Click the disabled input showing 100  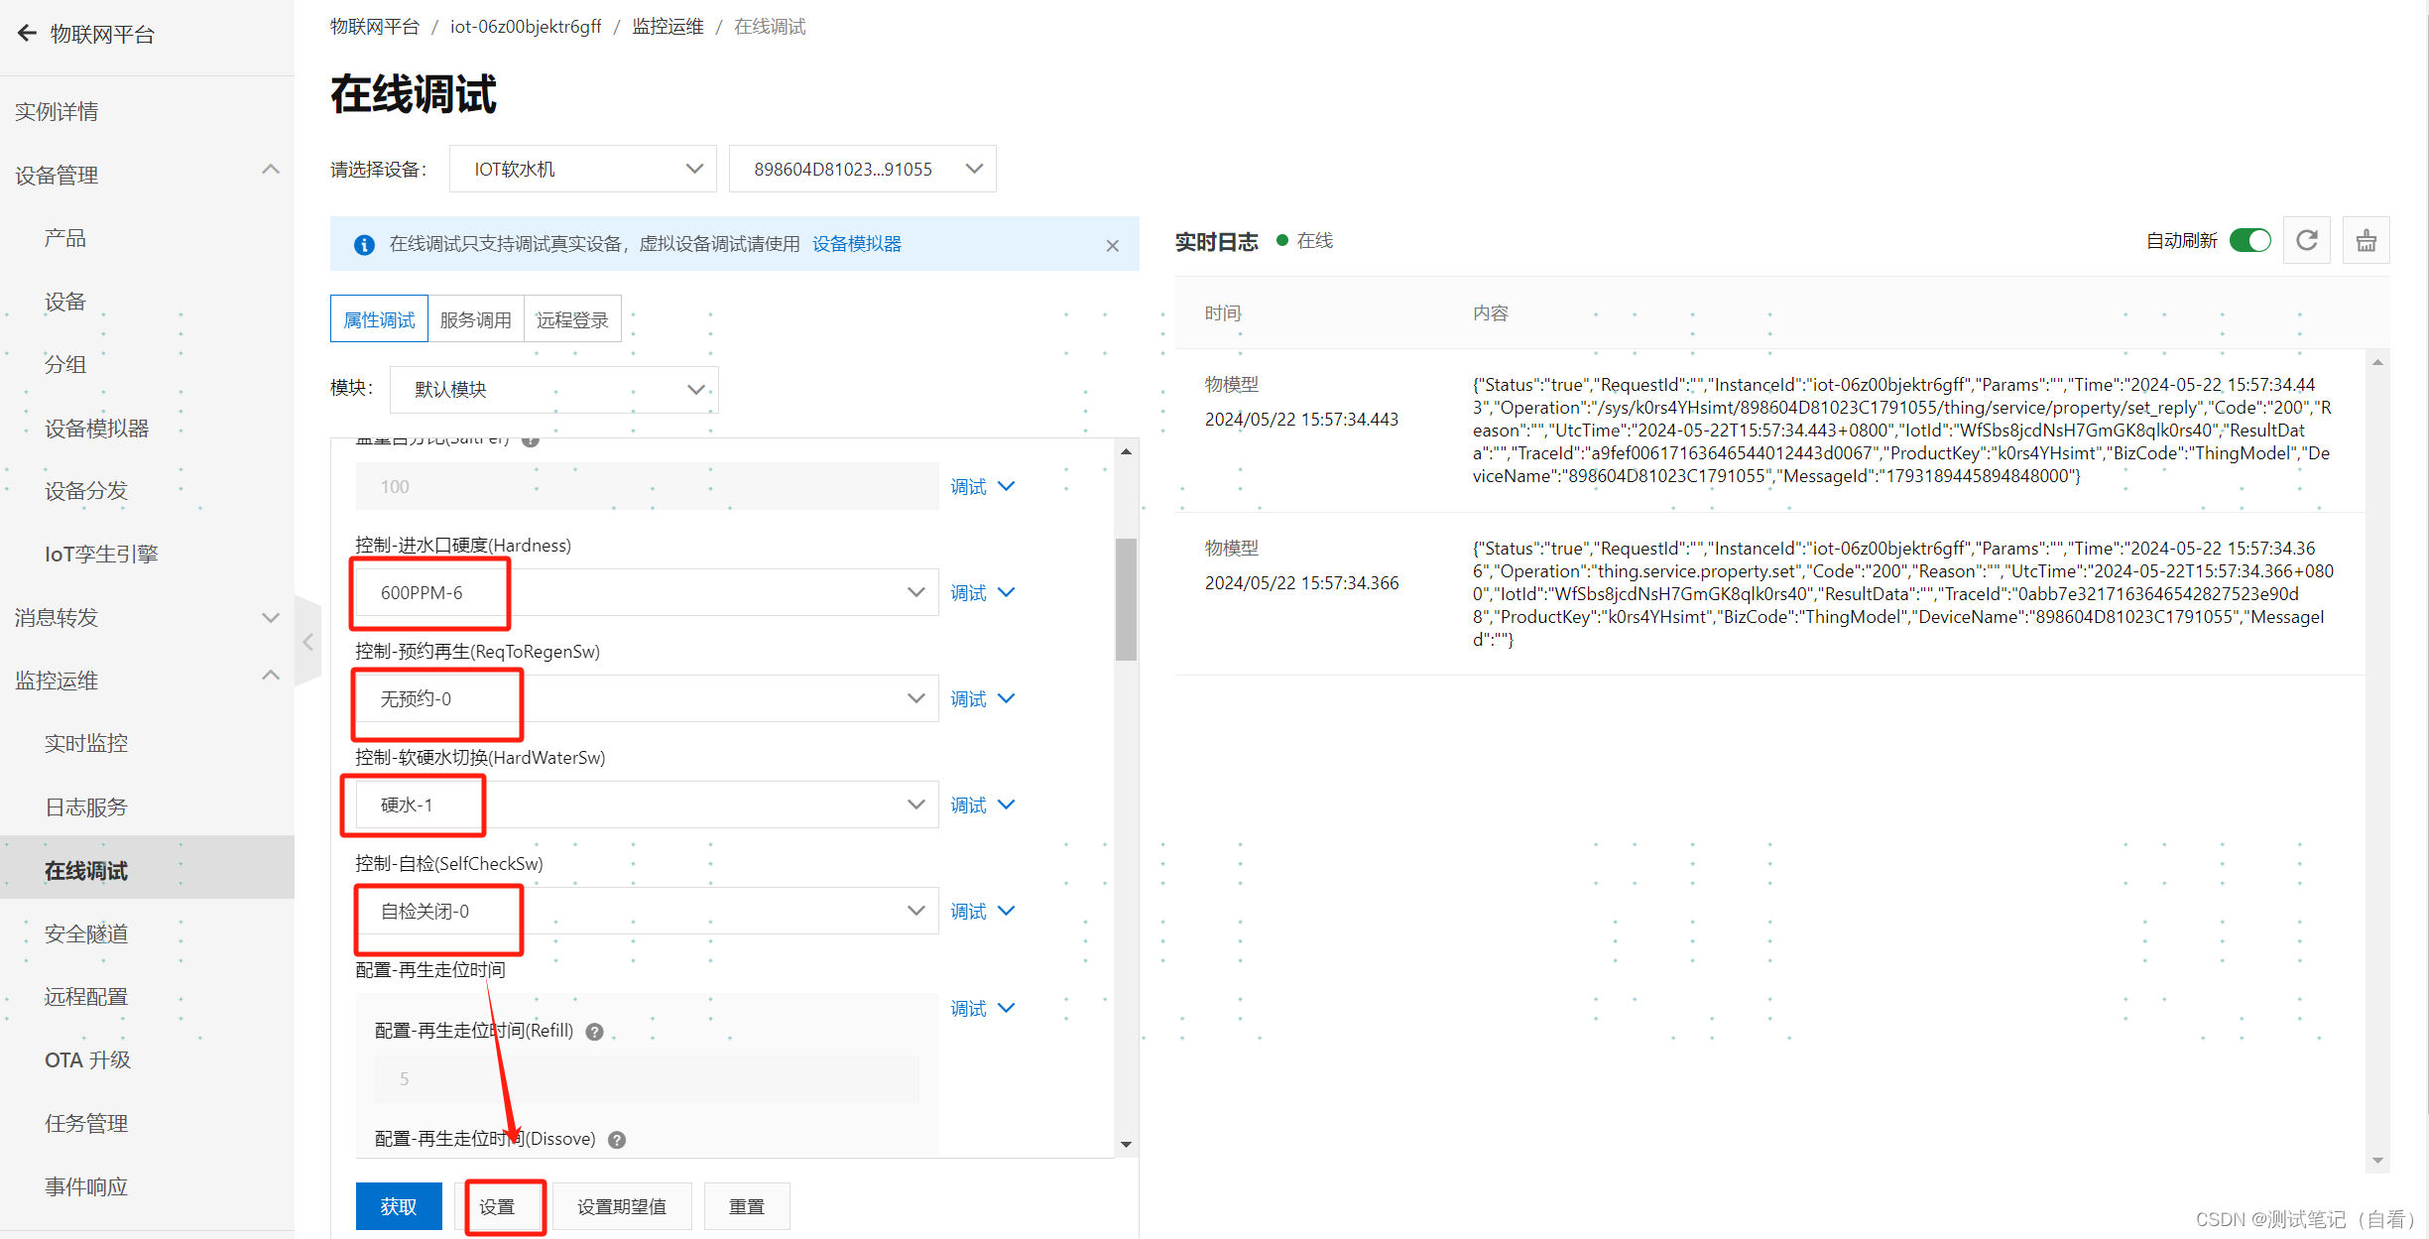[x=647, y=487]
